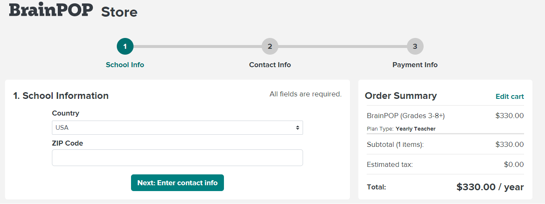The height and width of the screenshot is (204, 545).
Task: Click the 1. School Information heading
Action: [61, 96]
